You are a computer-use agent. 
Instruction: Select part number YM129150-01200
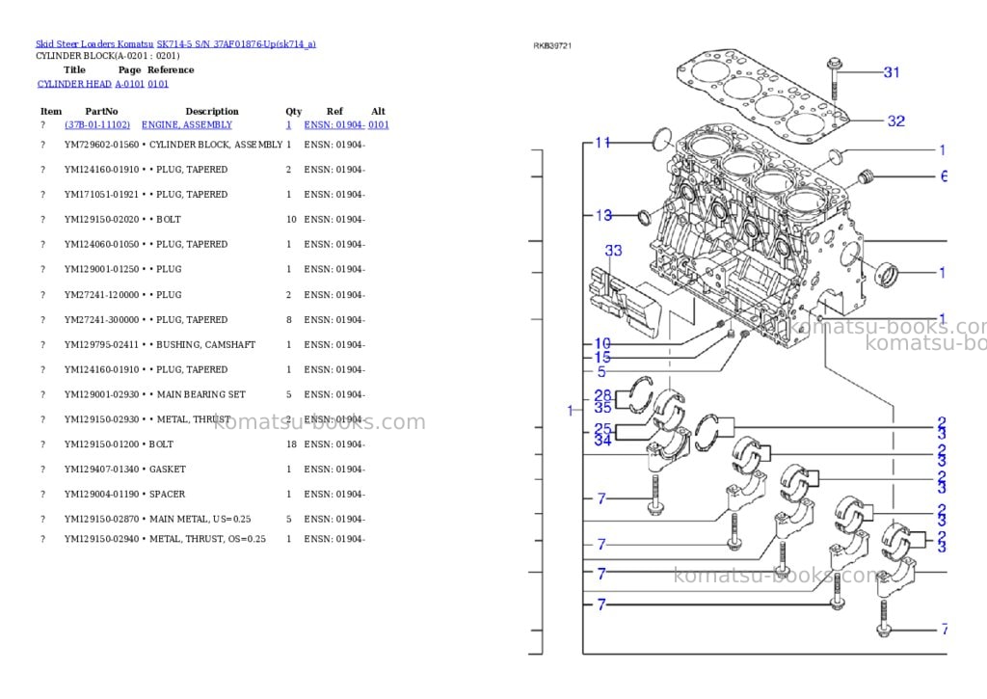pyautogui.click(x=101, y=444)
